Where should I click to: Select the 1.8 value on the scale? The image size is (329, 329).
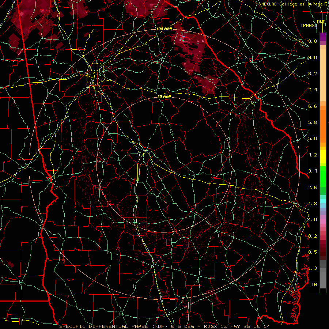tap(313, 204)
